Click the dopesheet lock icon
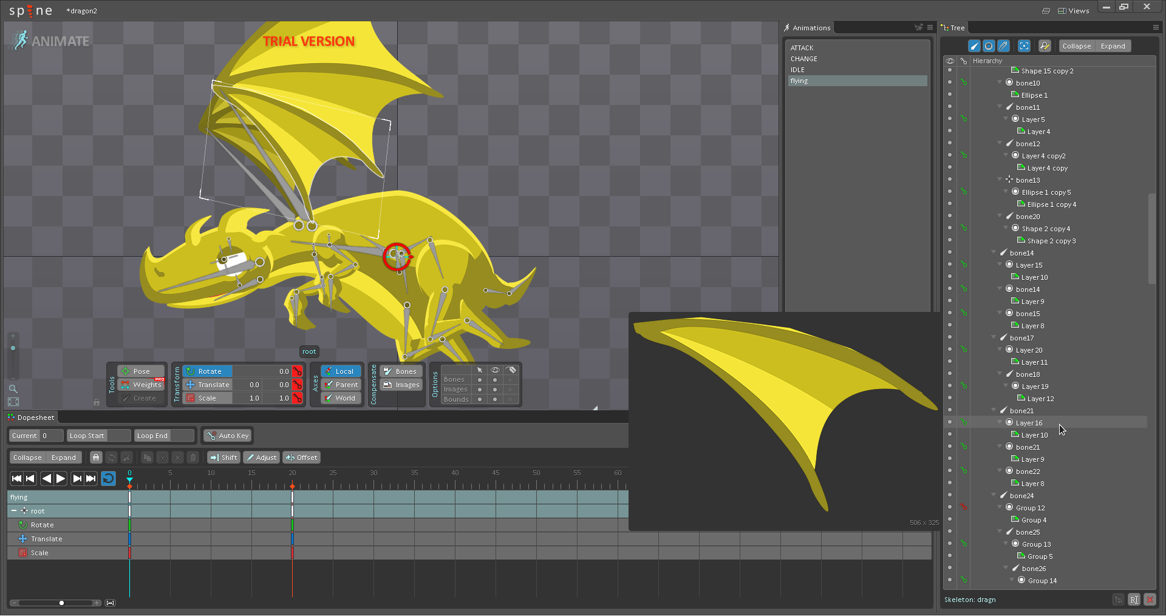This screenshot has width=1166, height=616. 96,458
